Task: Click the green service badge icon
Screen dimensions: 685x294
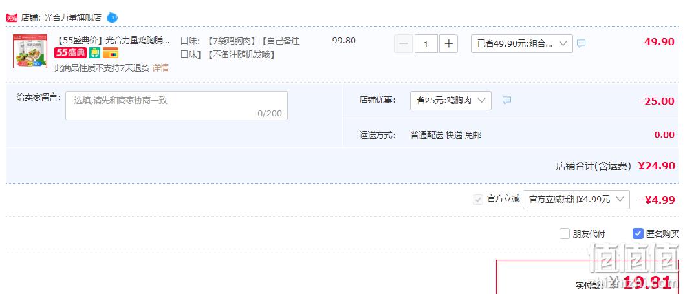Action: point(95,53)
